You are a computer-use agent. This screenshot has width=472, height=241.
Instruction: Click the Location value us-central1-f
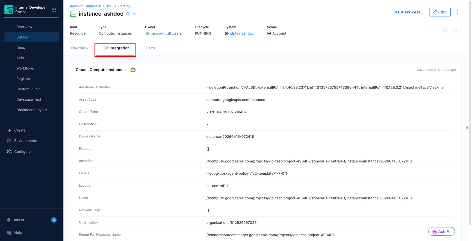click(217, 186)
